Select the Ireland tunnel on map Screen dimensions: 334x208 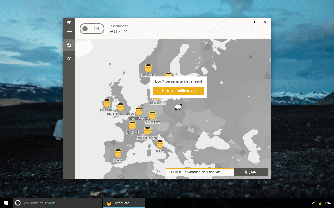107,103
